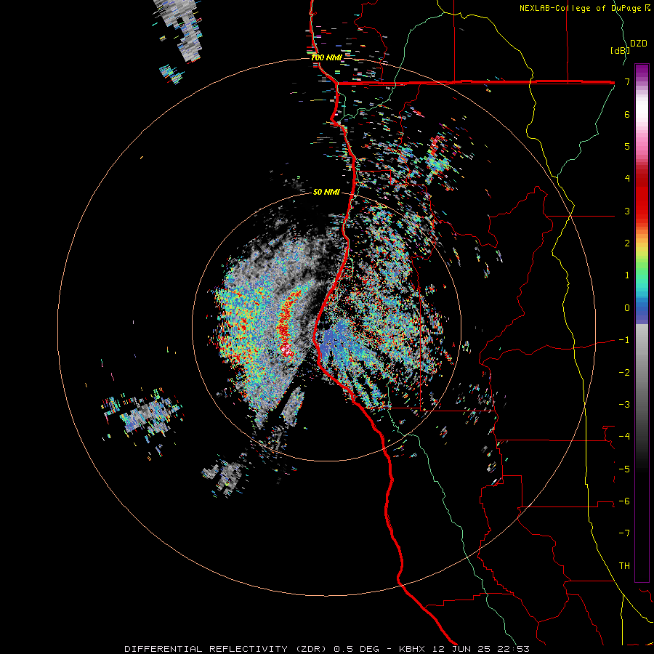Select the 6 dB scale value
Viewport: 654px width, 654px height.
tap(627, 114)
